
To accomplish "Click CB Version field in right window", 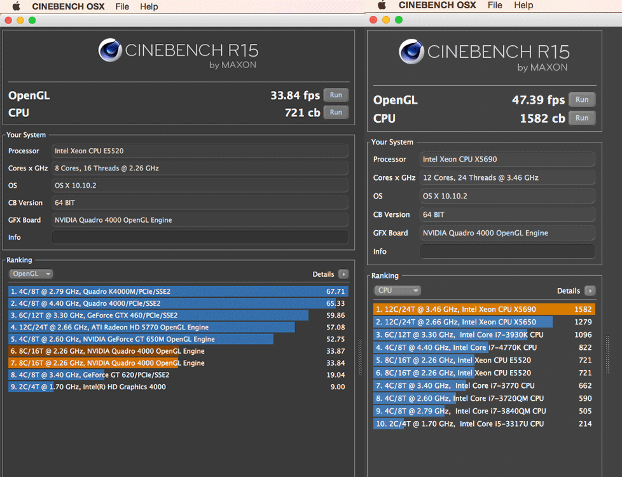I will tap(508, 214).
